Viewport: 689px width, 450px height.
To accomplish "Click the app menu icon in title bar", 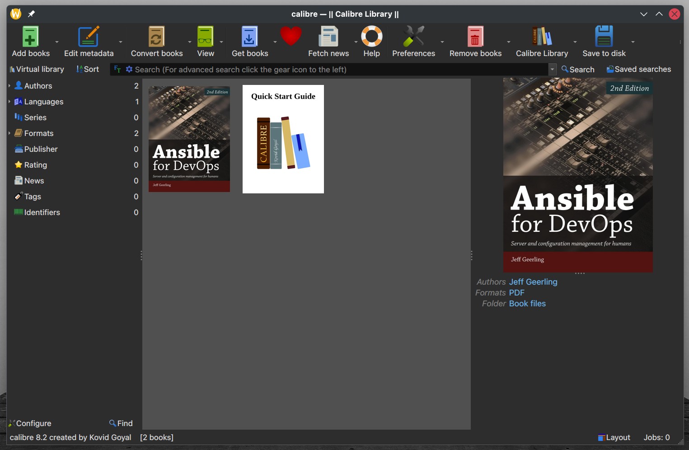I will click(x=16, y=14).
